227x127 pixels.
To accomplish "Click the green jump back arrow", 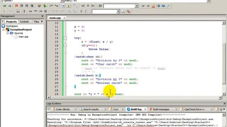I will point(5,6).
